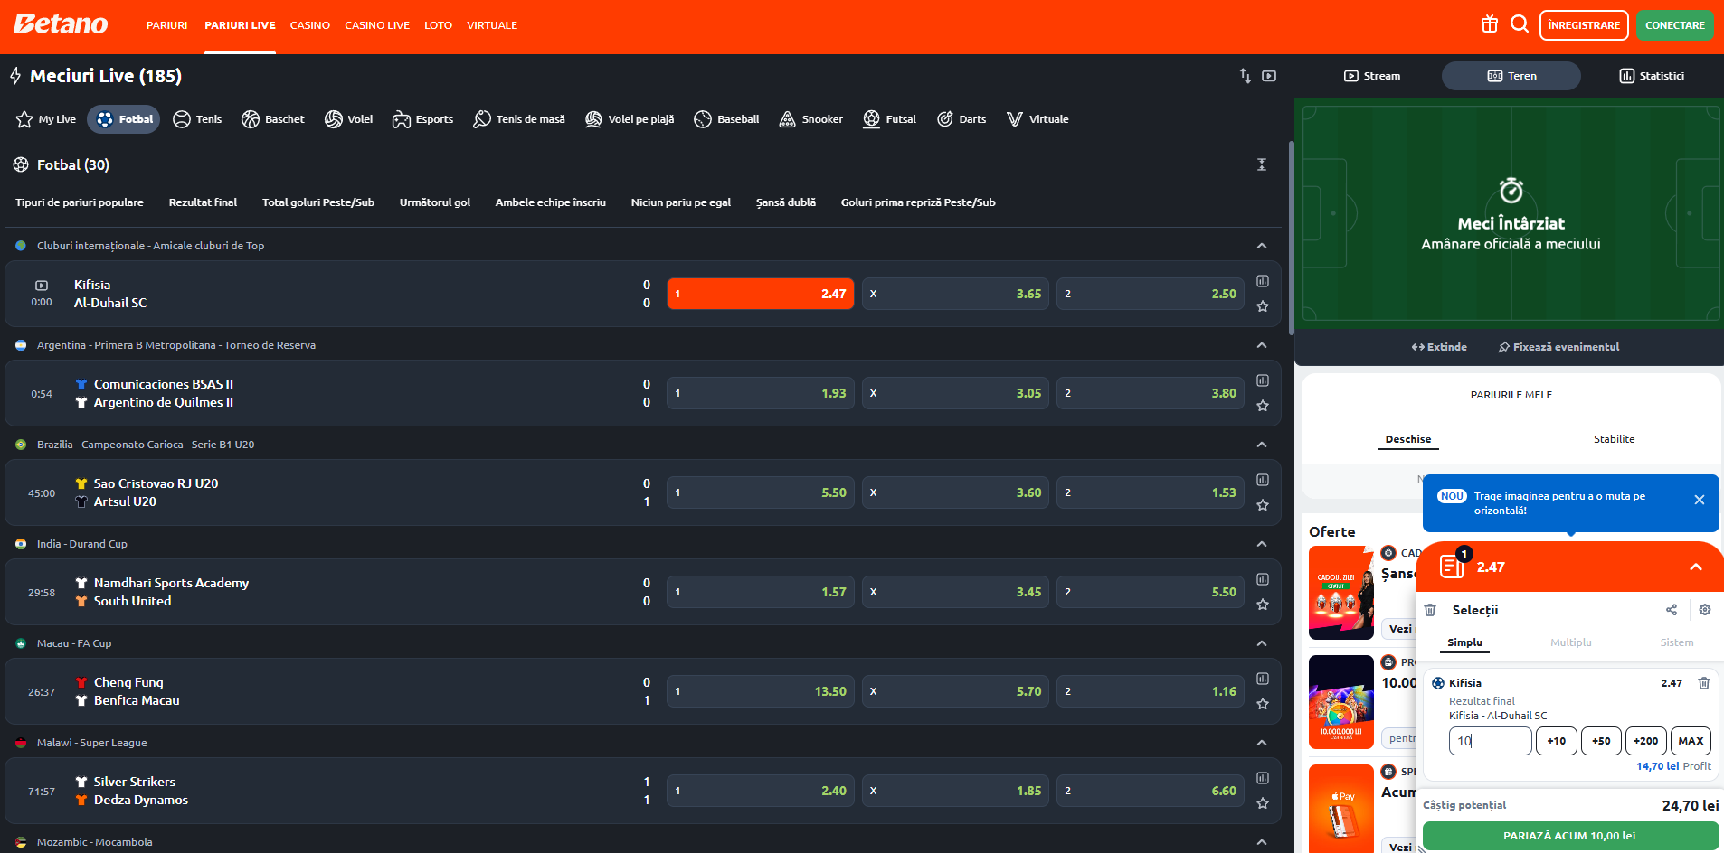The width and height of the screenshot is (1724, 853).
Task: Select the Virtuale sport icon
Action: pyautogui.click(x=1037, y=119)
